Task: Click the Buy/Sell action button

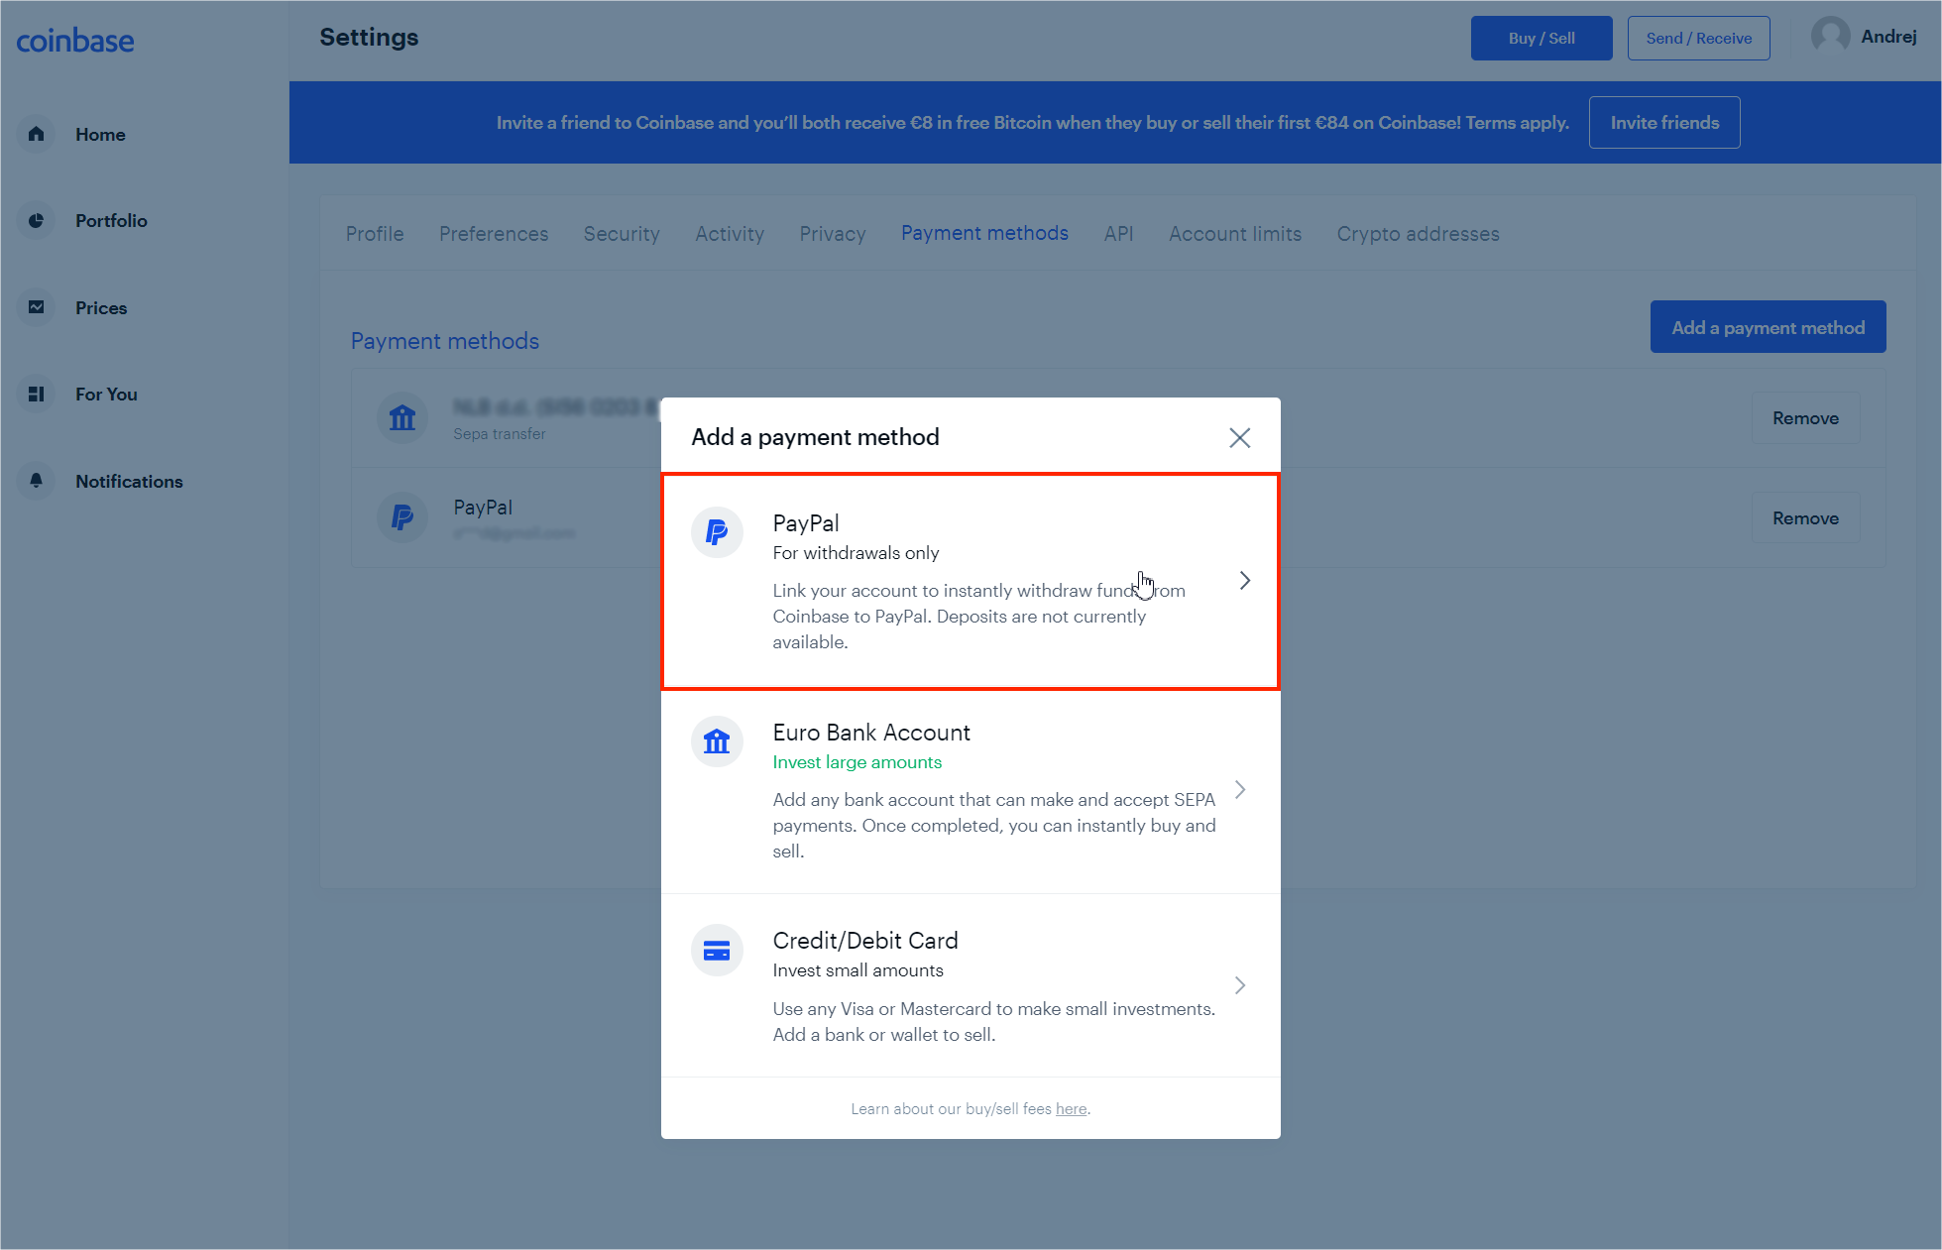Action: click(x=1540, y=39)
